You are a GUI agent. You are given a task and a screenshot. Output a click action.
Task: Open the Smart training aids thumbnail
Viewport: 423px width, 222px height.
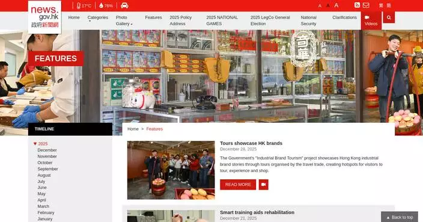coord(171,216)
